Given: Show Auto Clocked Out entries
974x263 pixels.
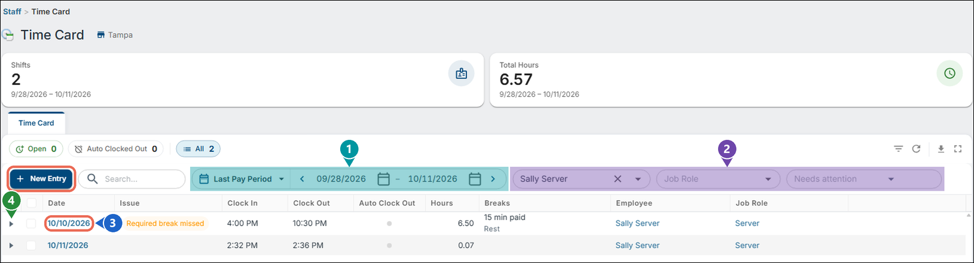Looking at the screenshot, I should pyautogui.click(x=116, y=149).
